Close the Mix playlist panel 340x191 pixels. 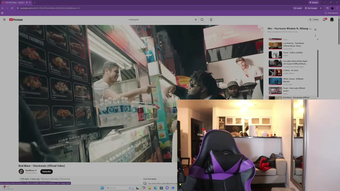(315, 30)
